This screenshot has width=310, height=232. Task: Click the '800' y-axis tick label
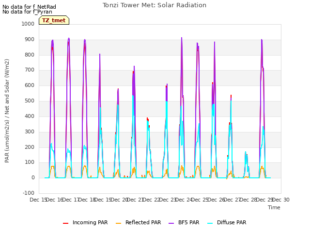(x=30, y=55)
